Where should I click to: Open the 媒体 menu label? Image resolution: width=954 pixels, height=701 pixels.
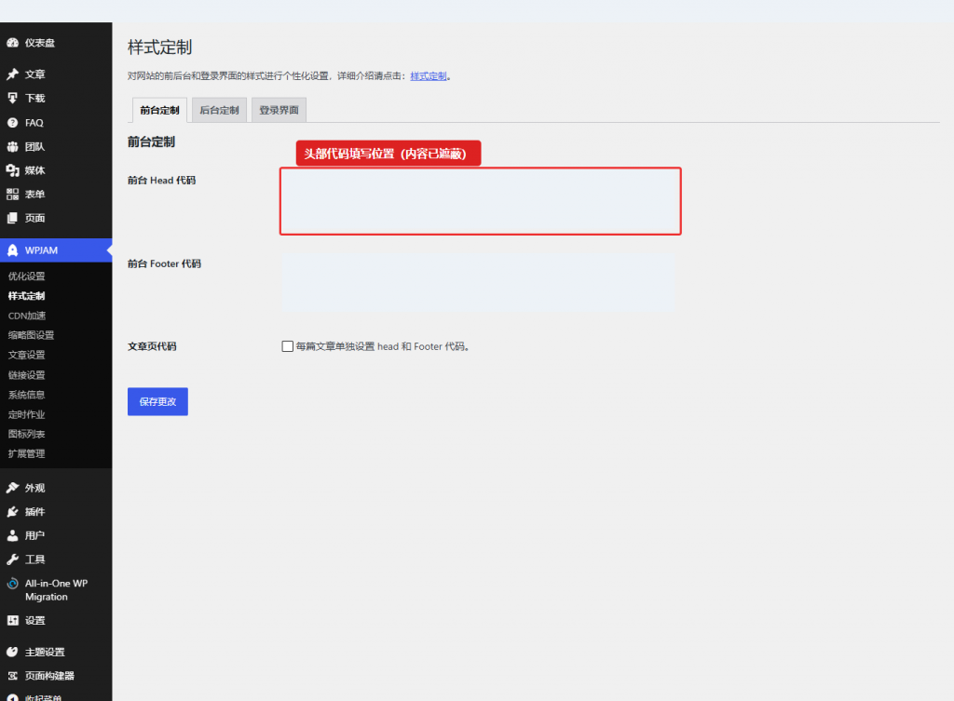[x=35, y=170]
